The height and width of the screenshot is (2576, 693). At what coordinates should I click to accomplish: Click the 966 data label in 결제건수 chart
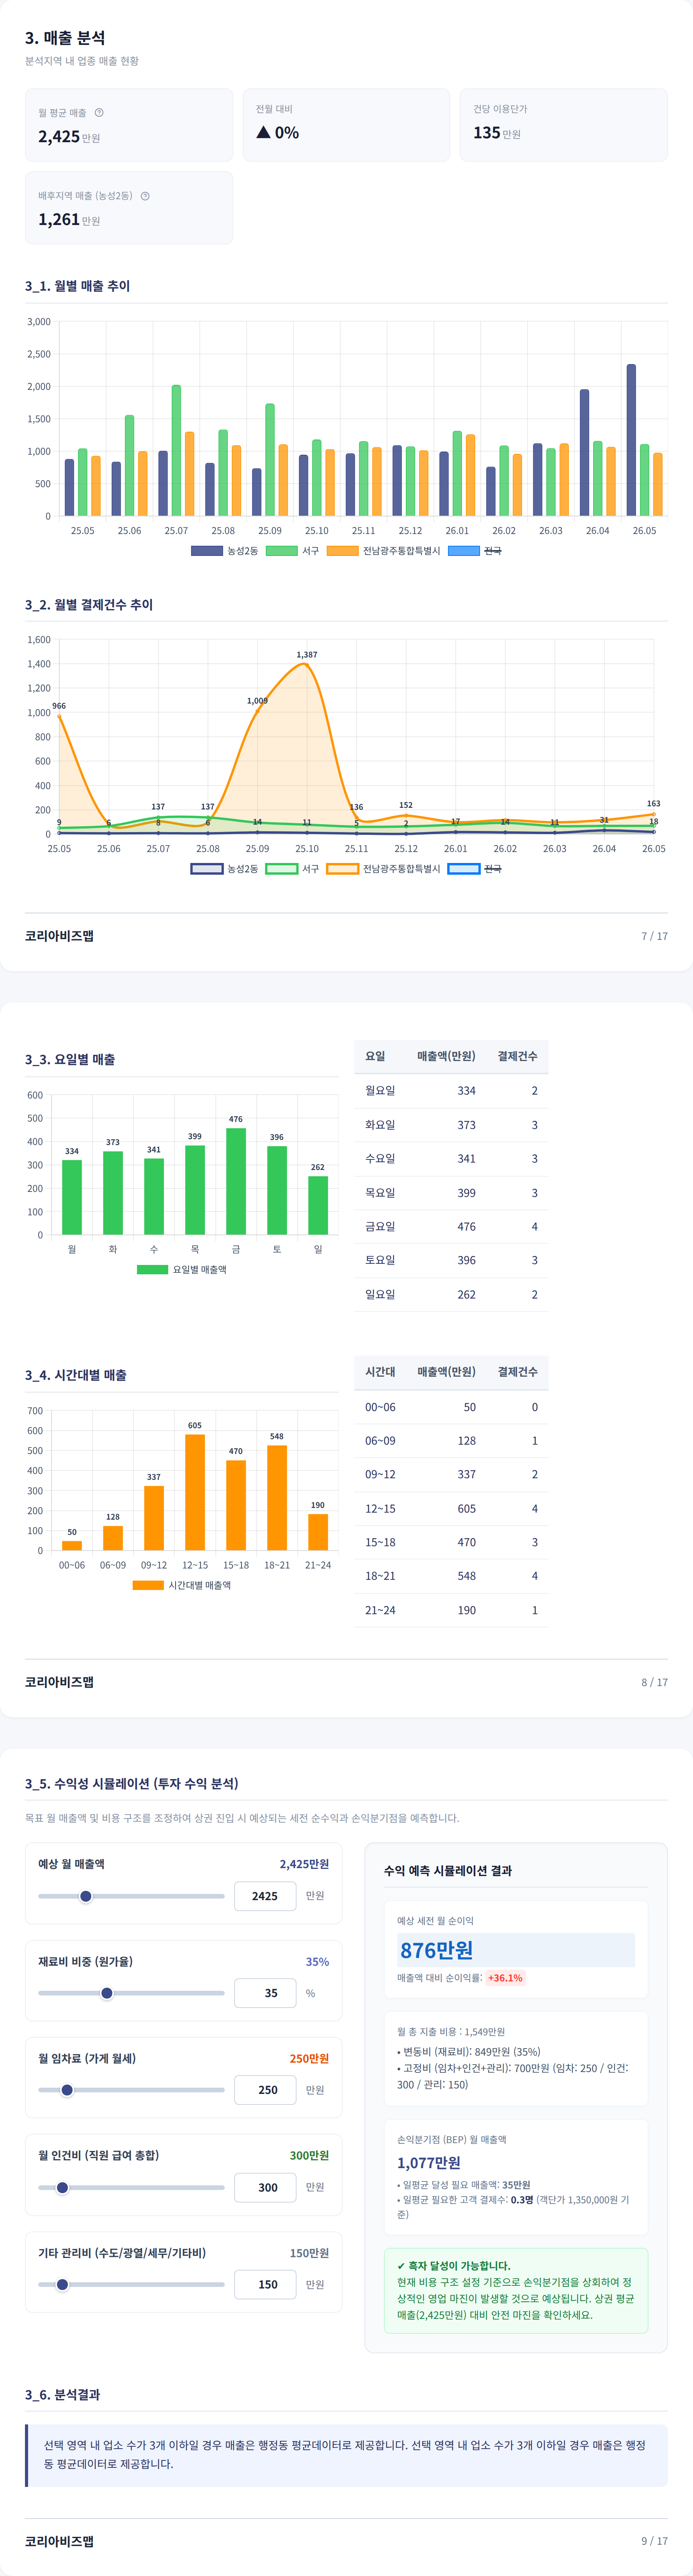[59, 706]
